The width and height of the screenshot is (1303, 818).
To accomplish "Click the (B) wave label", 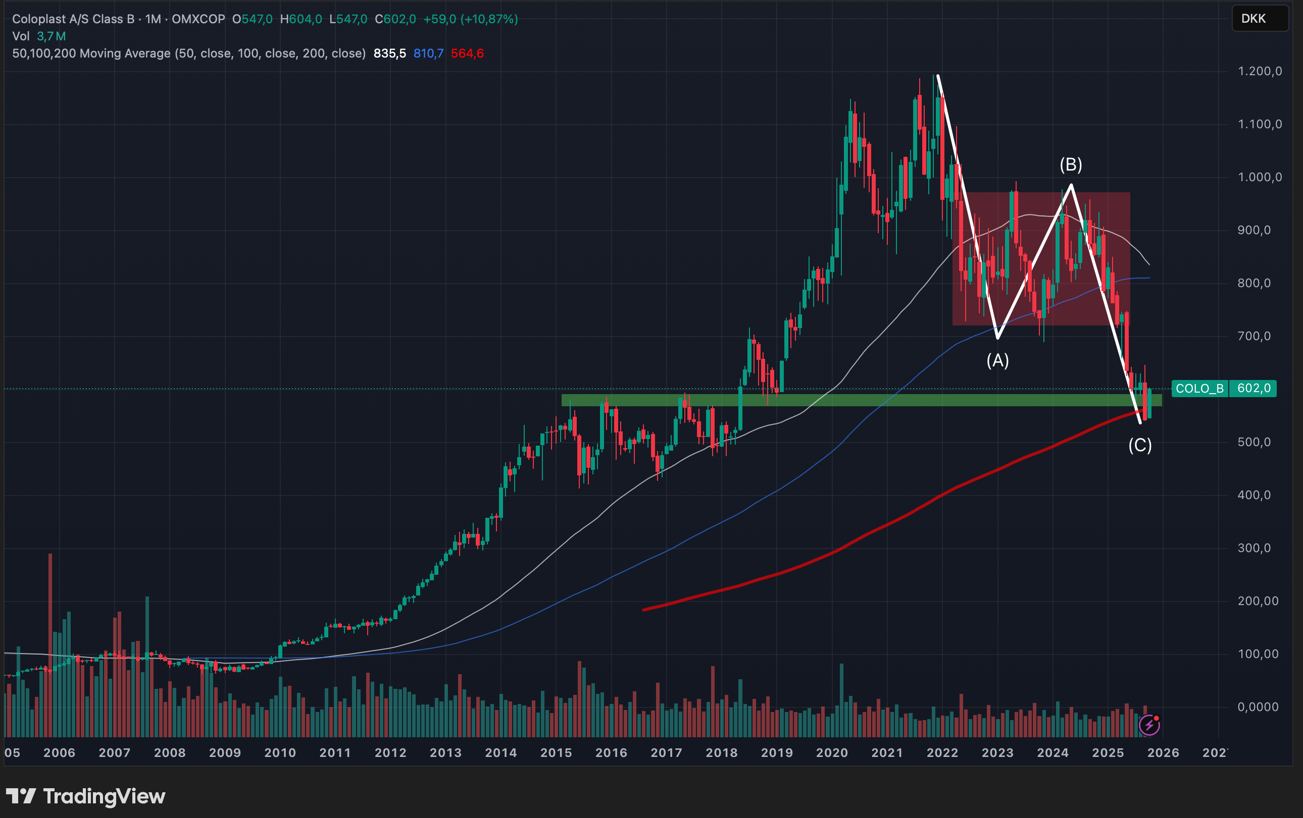I will click(1071, 165).
